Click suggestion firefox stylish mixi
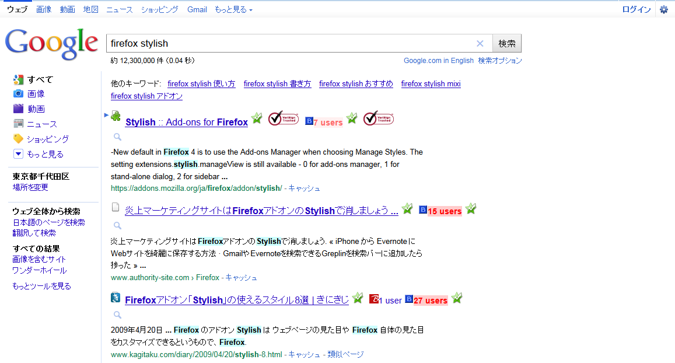Screen dimensions: 675x363 [431, 84]
